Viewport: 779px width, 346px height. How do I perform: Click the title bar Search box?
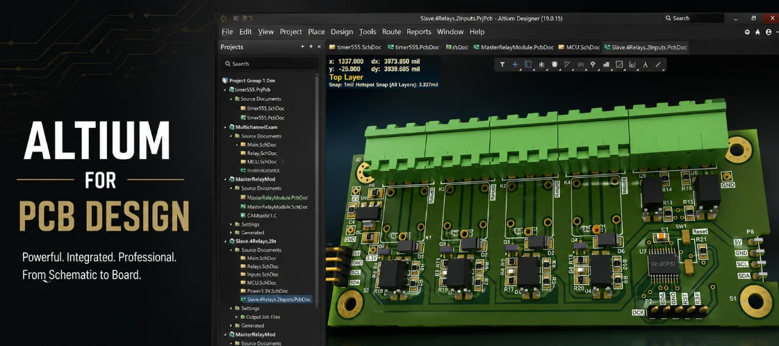(694, 18)
